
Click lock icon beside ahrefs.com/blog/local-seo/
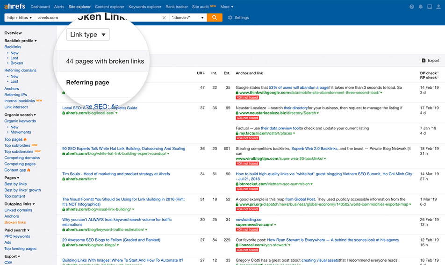pyautogui.click(x=64, y=113)
